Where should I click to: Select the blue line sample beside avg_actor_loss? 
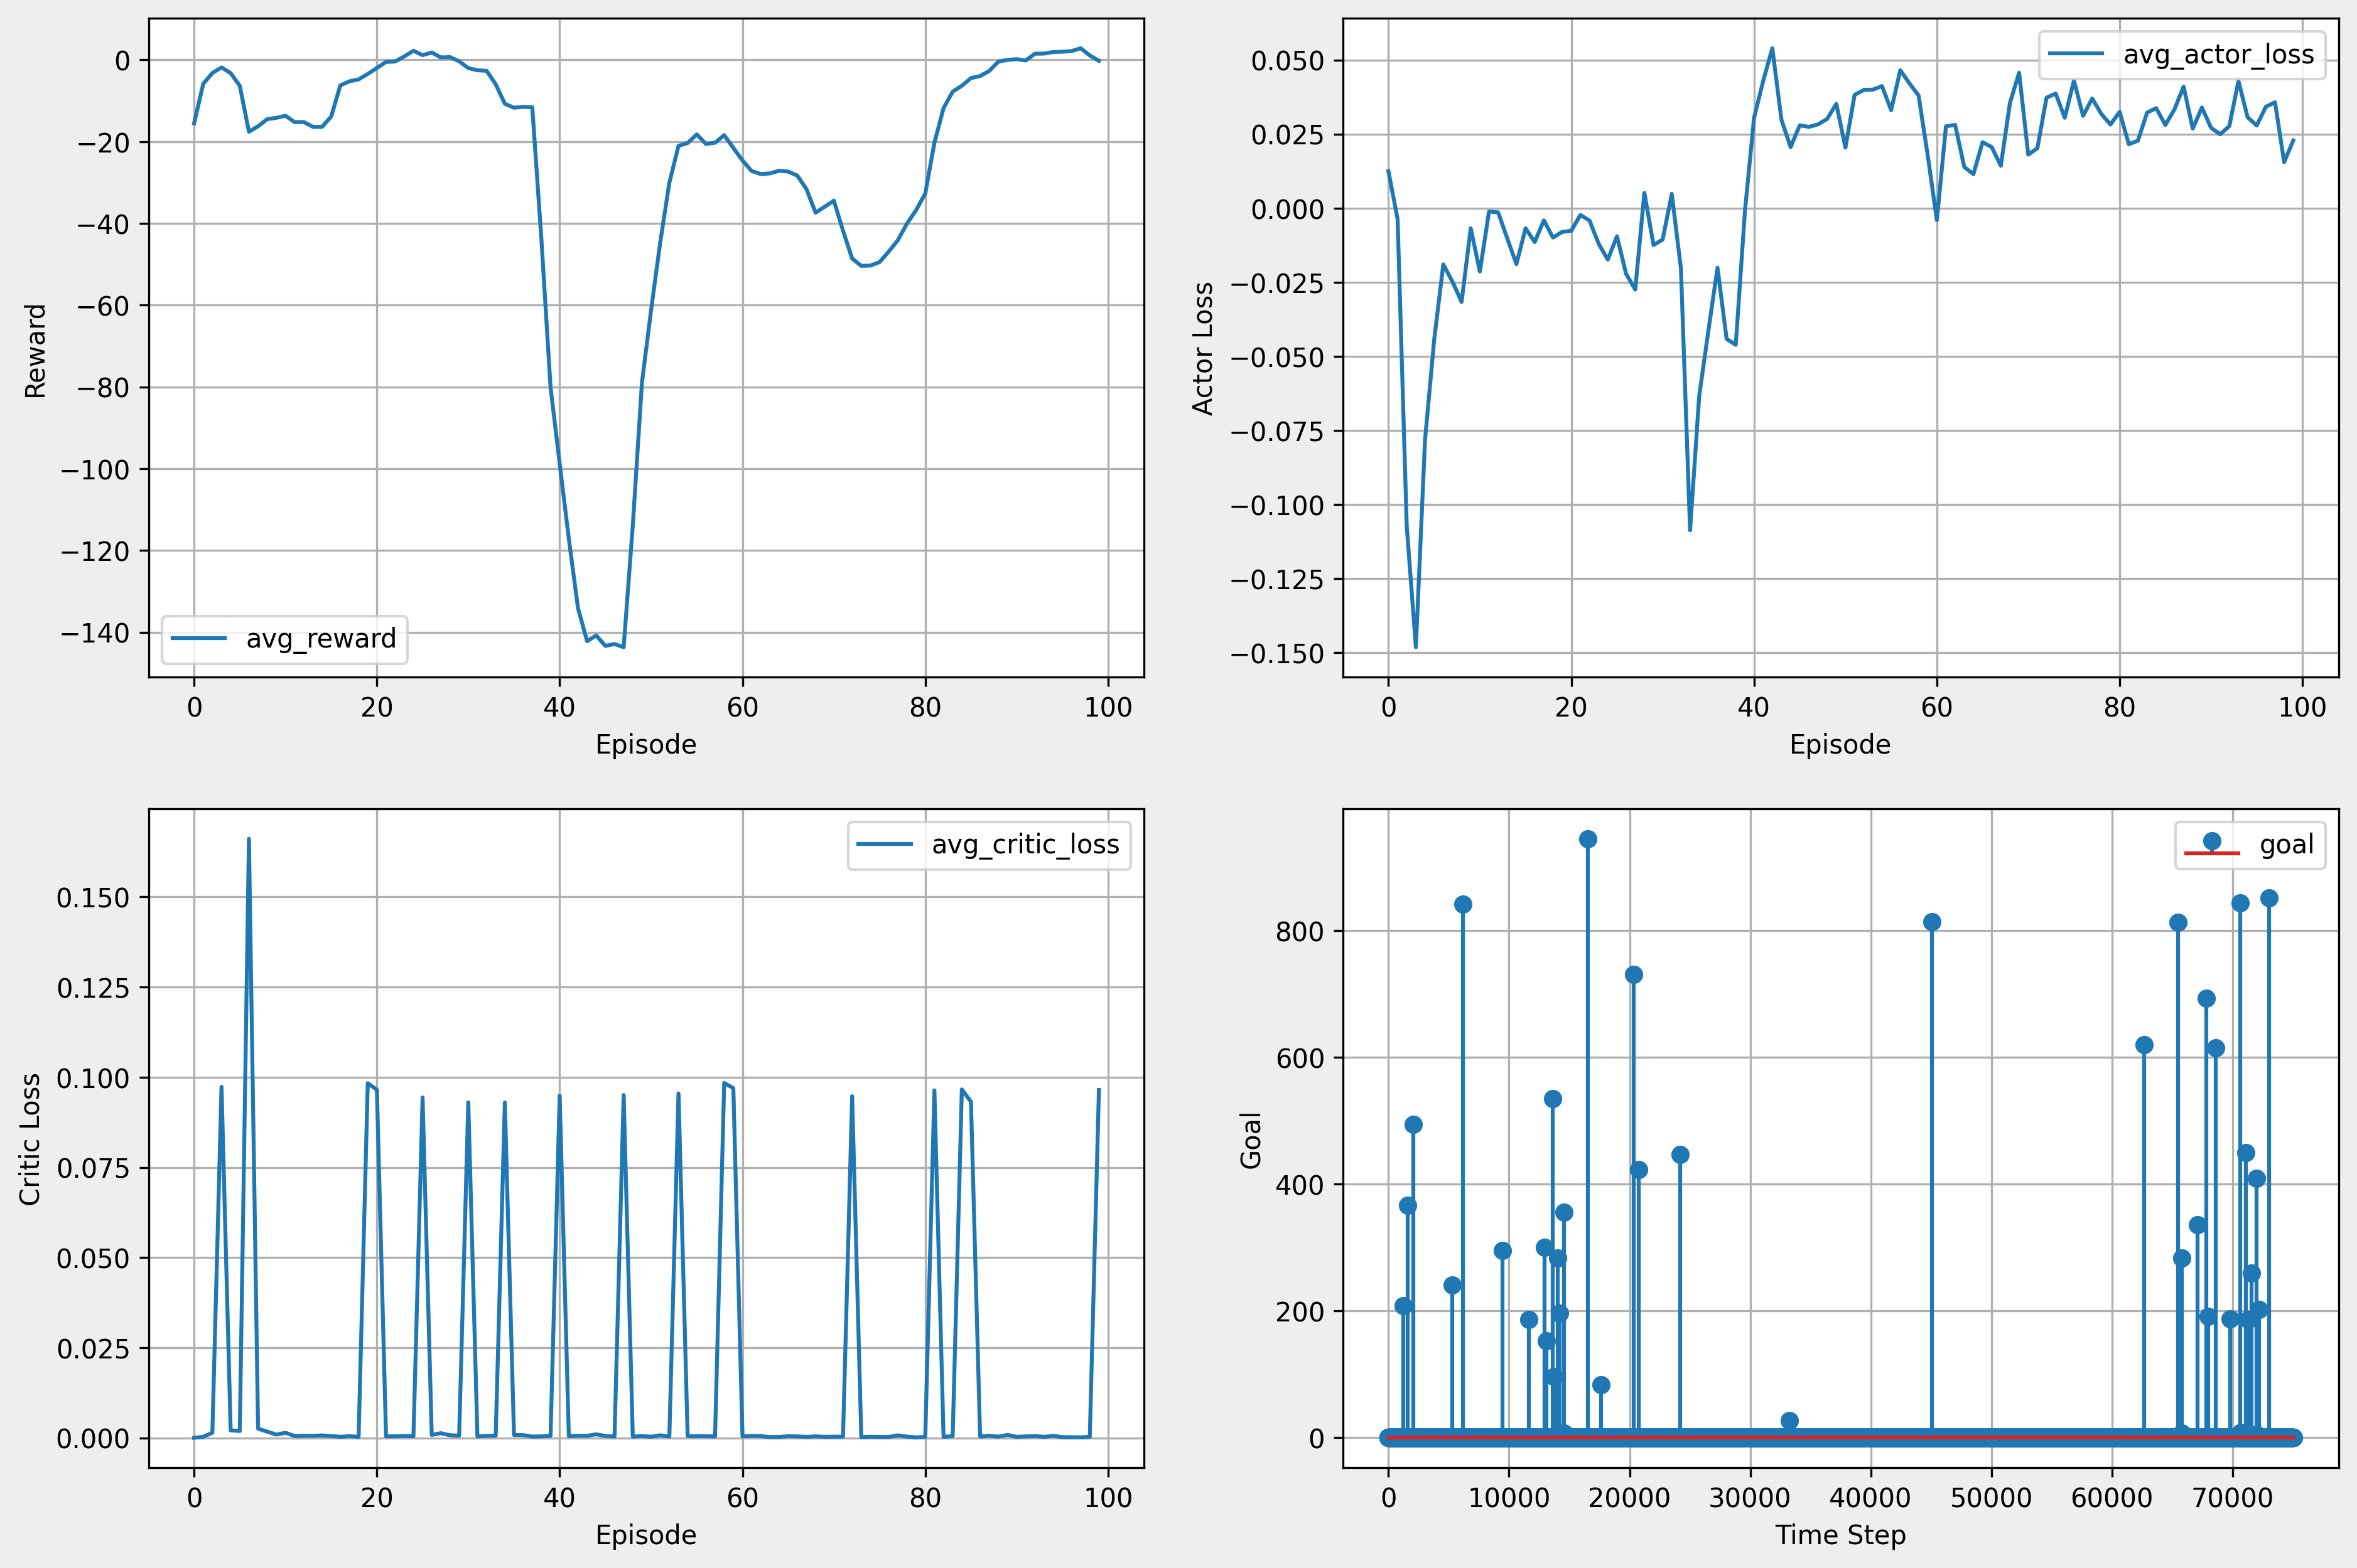2077,54
